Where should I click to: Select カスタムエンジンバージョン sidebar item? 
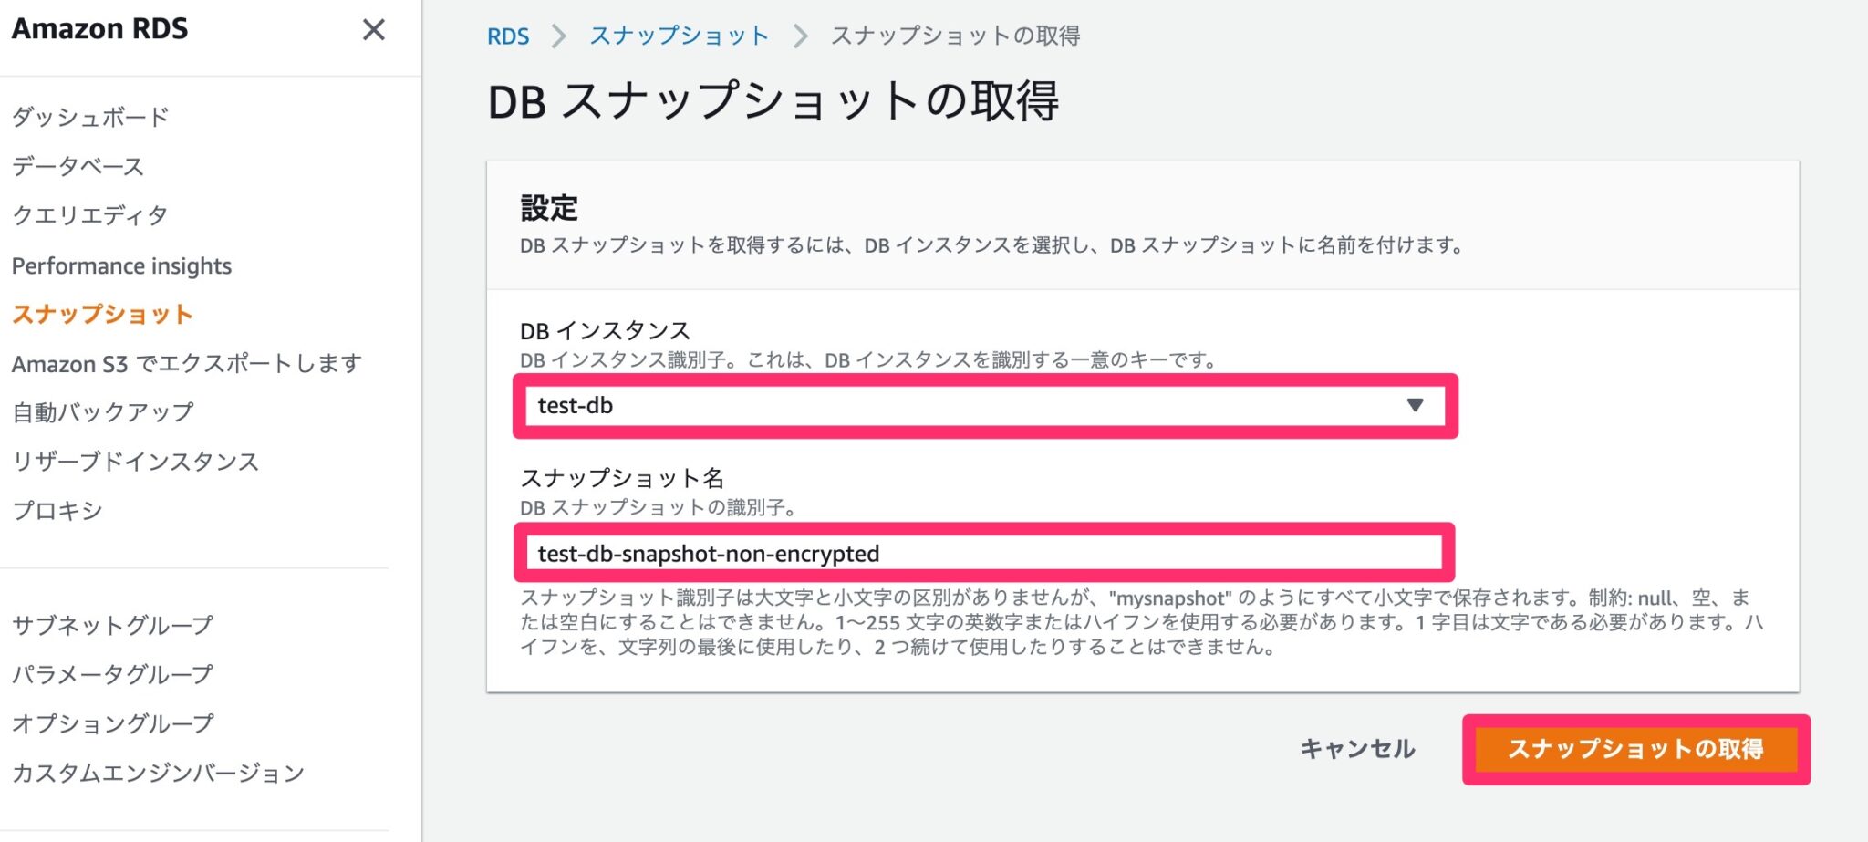coord(158,773)
